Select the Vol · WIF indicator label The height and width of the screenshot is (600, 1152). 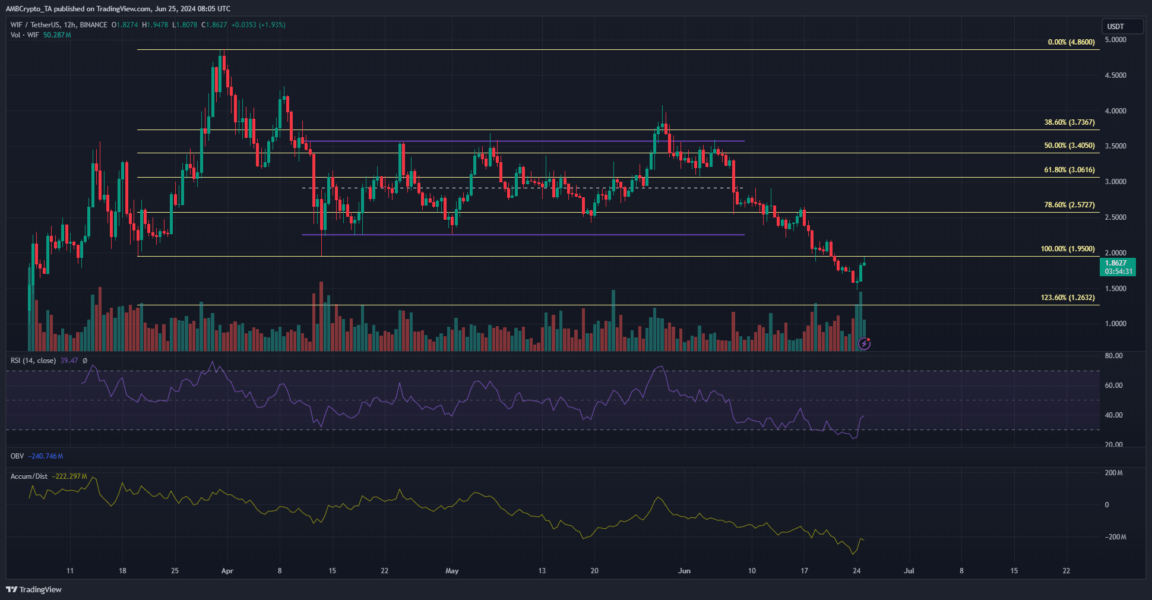25,35
